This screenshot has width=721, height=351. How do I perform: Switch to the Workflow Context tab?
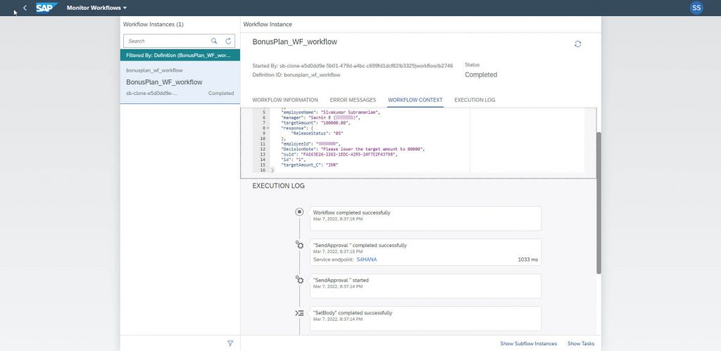pyautogui.click(x=415, y=100)
